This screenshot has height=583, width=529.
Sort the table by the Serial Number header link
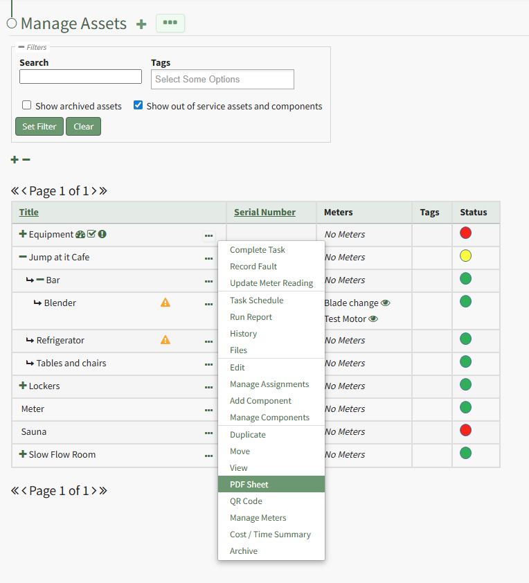tap(264, 213)
